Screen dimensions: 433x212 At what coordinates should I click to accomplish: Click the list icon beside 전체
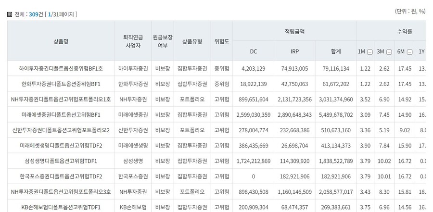point(10,14)
